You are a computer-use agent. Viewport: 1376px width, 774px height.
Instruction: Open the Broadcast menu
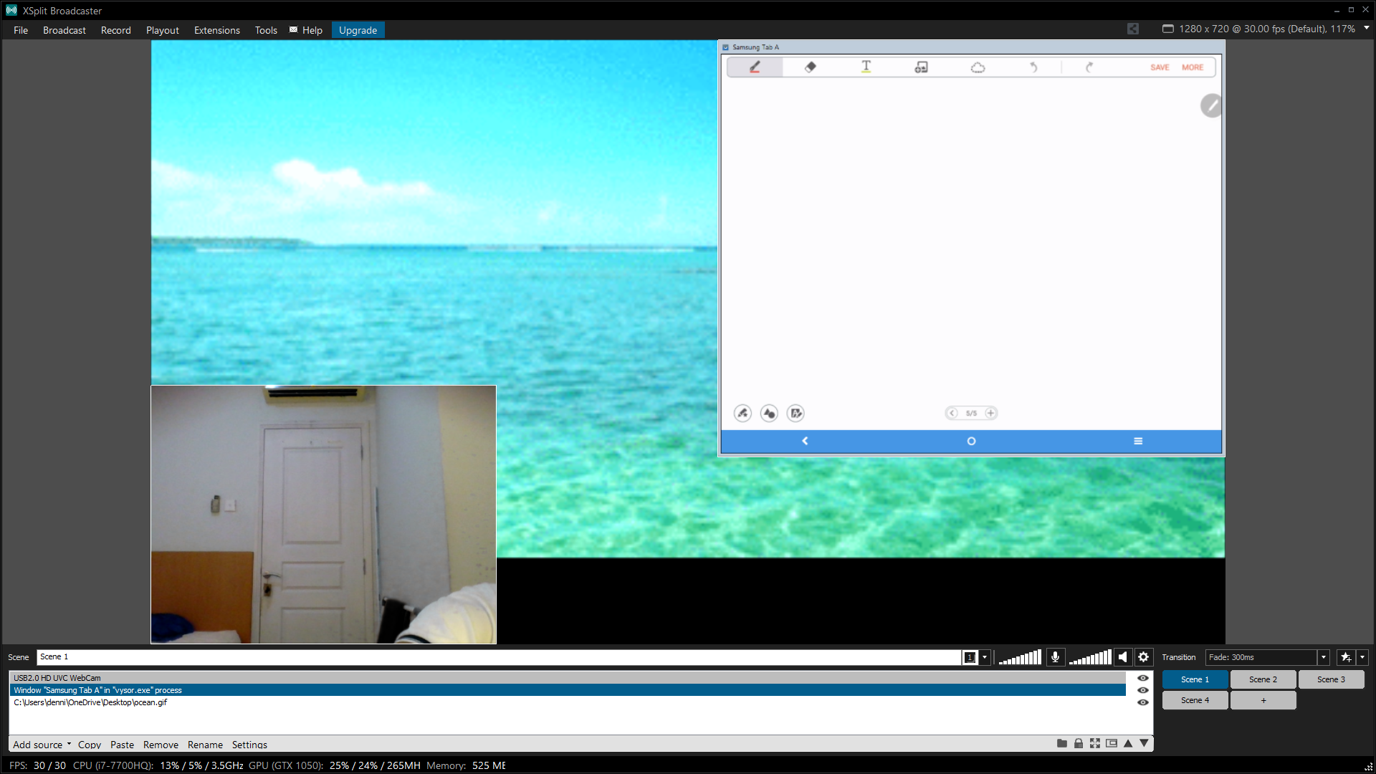(x=64, y=30)
